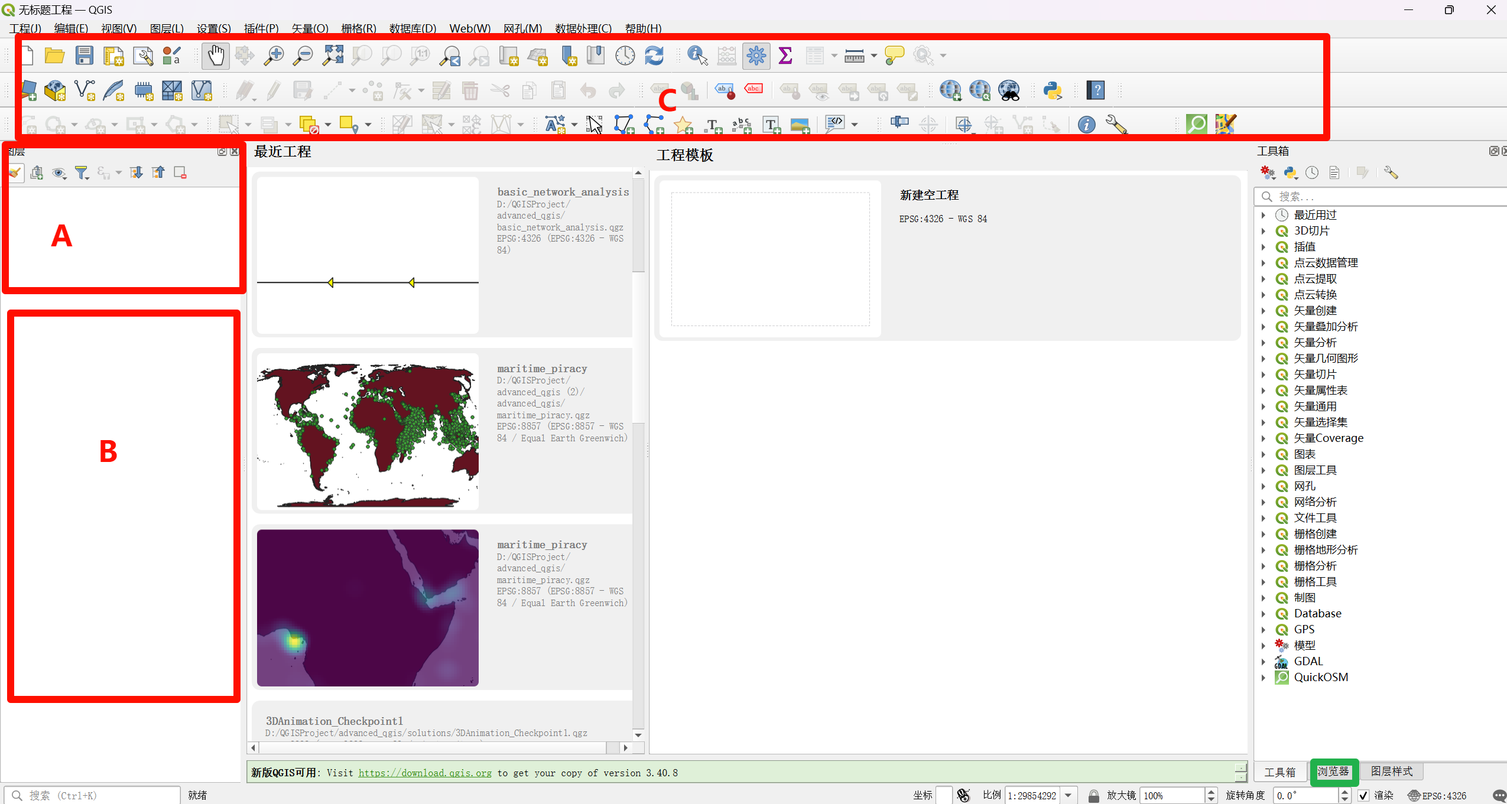
Task: Toggle Show Map Tips speech bubble
Action: [894, 56]
